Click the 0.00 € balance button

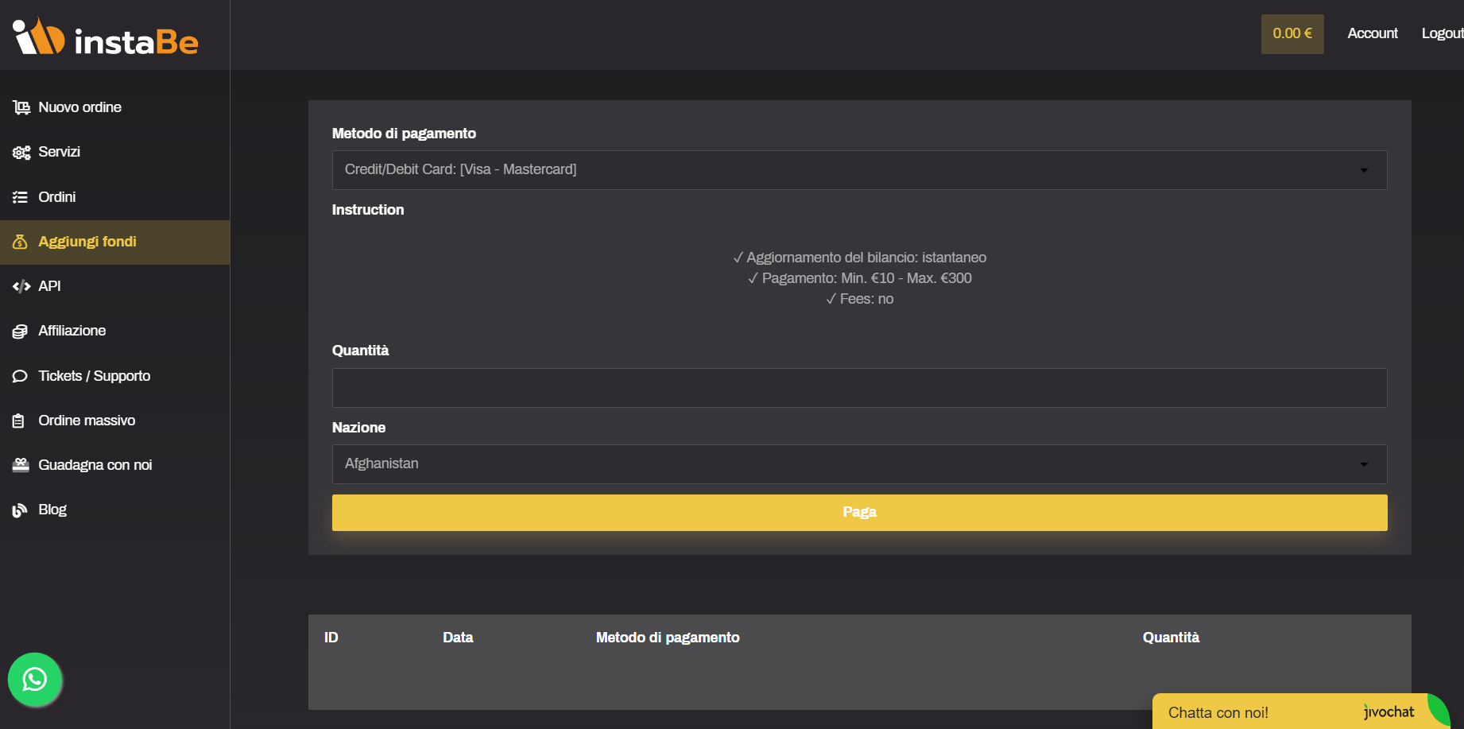[1292, 33]
